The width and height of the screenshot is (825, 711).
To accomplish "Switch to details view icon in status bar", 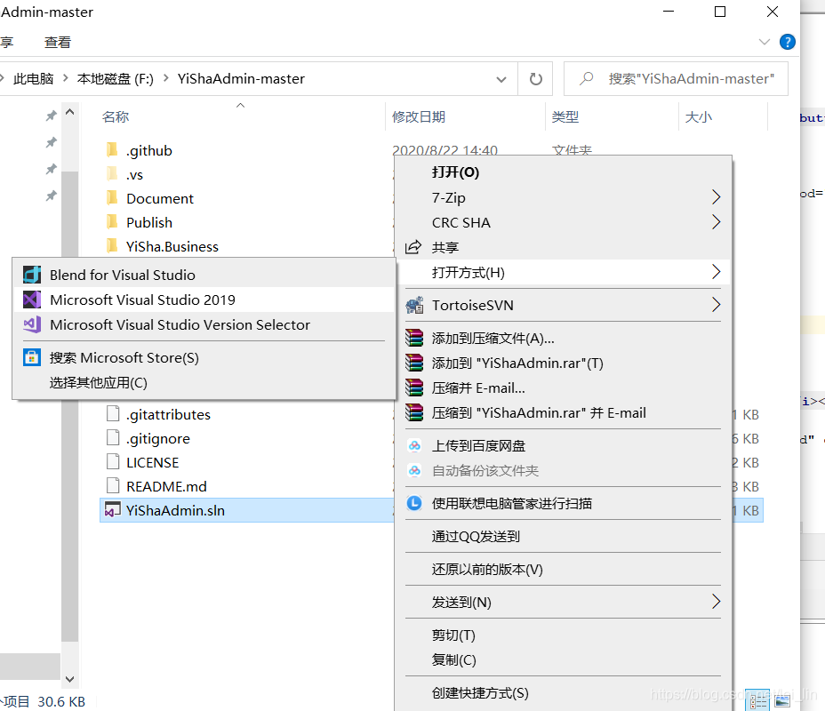I will tap(757, 701).
